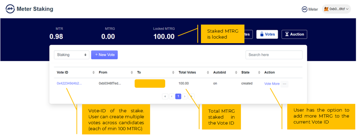Viewport: 357px width, 138px height.
Task: Click the lock icon on Votes tab
Action: click(x=262, y=34)
